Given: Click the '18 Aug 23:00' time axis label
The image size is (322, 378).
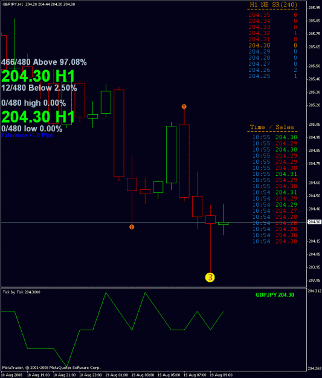Looking at the screenshot, I should click(x=91, y=375).
